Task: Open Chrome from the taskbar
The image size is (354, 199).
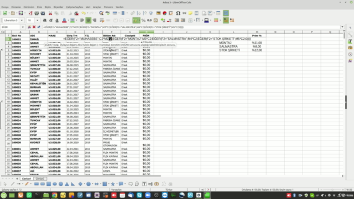Action: coord(54,195)
